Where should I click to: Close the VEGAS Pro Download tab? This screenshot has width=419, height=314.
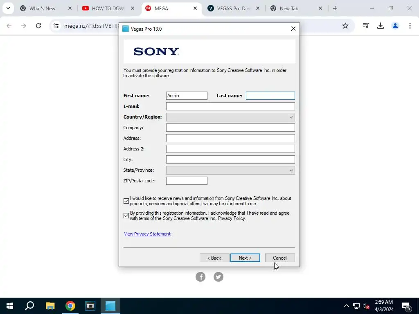click(x=258, y=8)
